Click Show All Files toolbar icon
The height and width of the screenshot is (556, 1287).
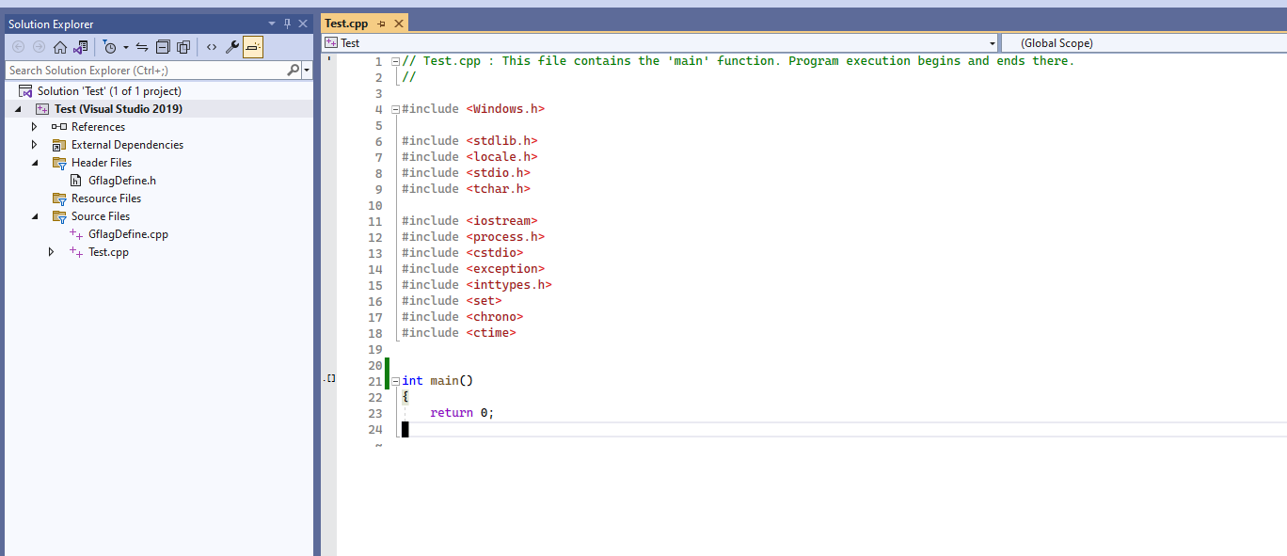point(183,47)
